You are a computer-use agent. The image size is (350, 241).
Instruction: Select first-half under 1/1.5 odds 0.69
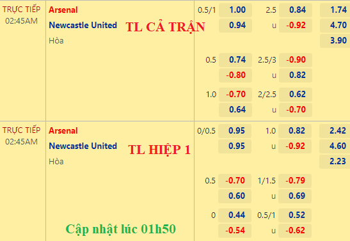click(295, 196)
